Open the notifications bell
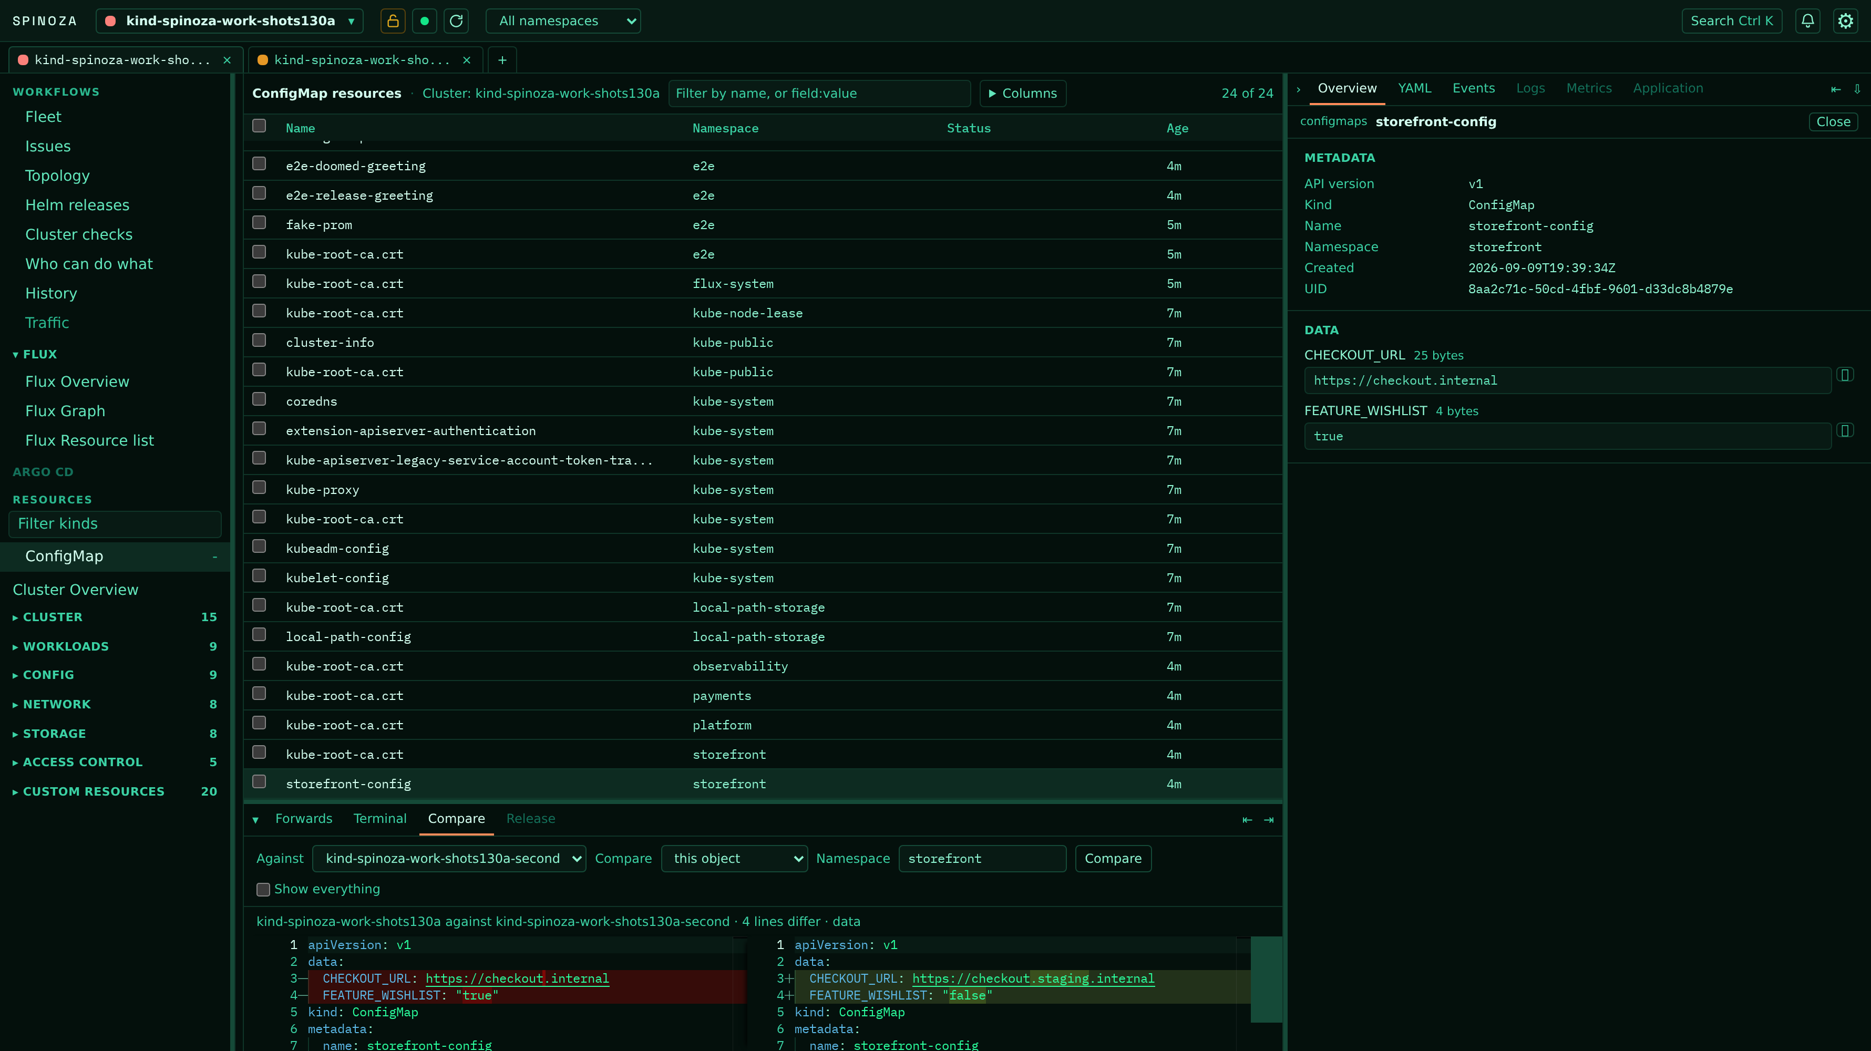The width and height of the screenshot is (1871, 1051). [1808, 21]
